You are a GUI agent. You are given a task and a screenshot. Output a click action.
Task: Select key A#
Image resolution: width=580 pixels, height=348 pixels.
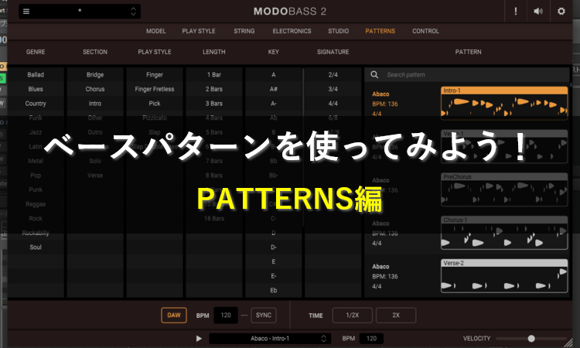[x=273, y=89]
